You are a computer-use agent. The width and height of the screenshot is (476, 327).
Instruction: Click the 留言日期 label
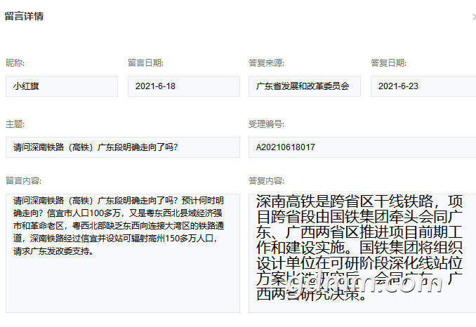pos(145,63)
